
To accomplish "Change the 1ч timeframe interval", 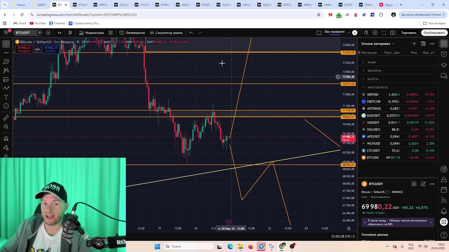I will click(59, 33).
